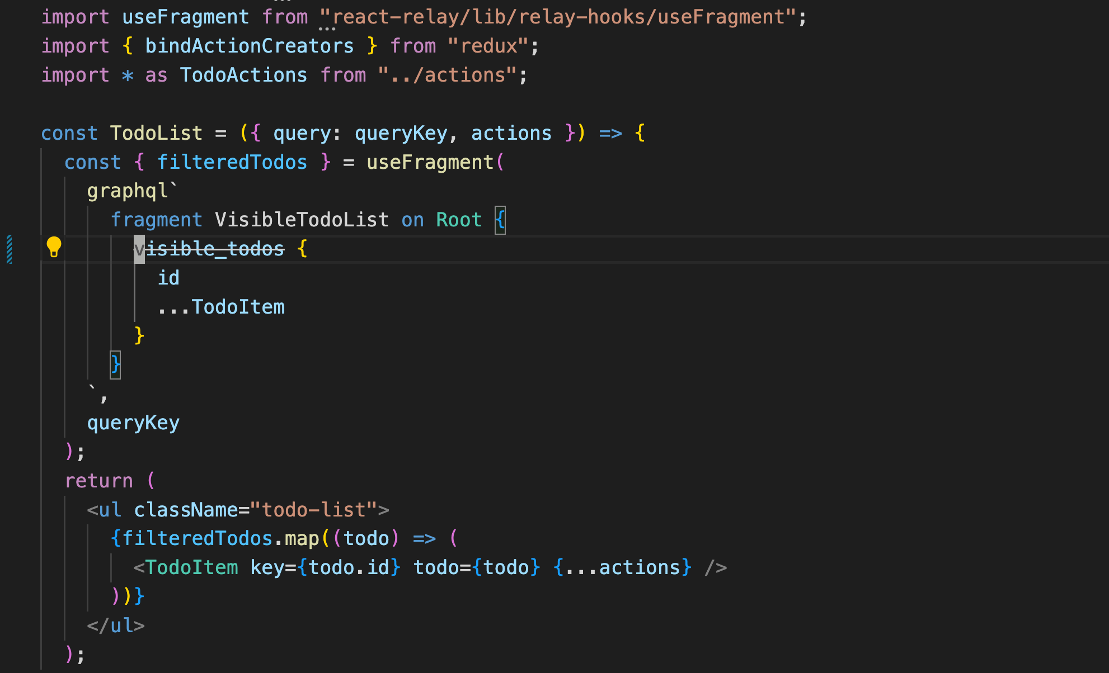Click the VisibleTodoList fragment name
This screenshot has width=1109, height=673.
tap(302, 220)
